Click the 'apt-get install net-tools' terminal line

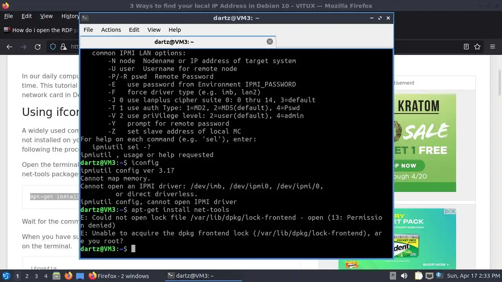tap(155, 210)
